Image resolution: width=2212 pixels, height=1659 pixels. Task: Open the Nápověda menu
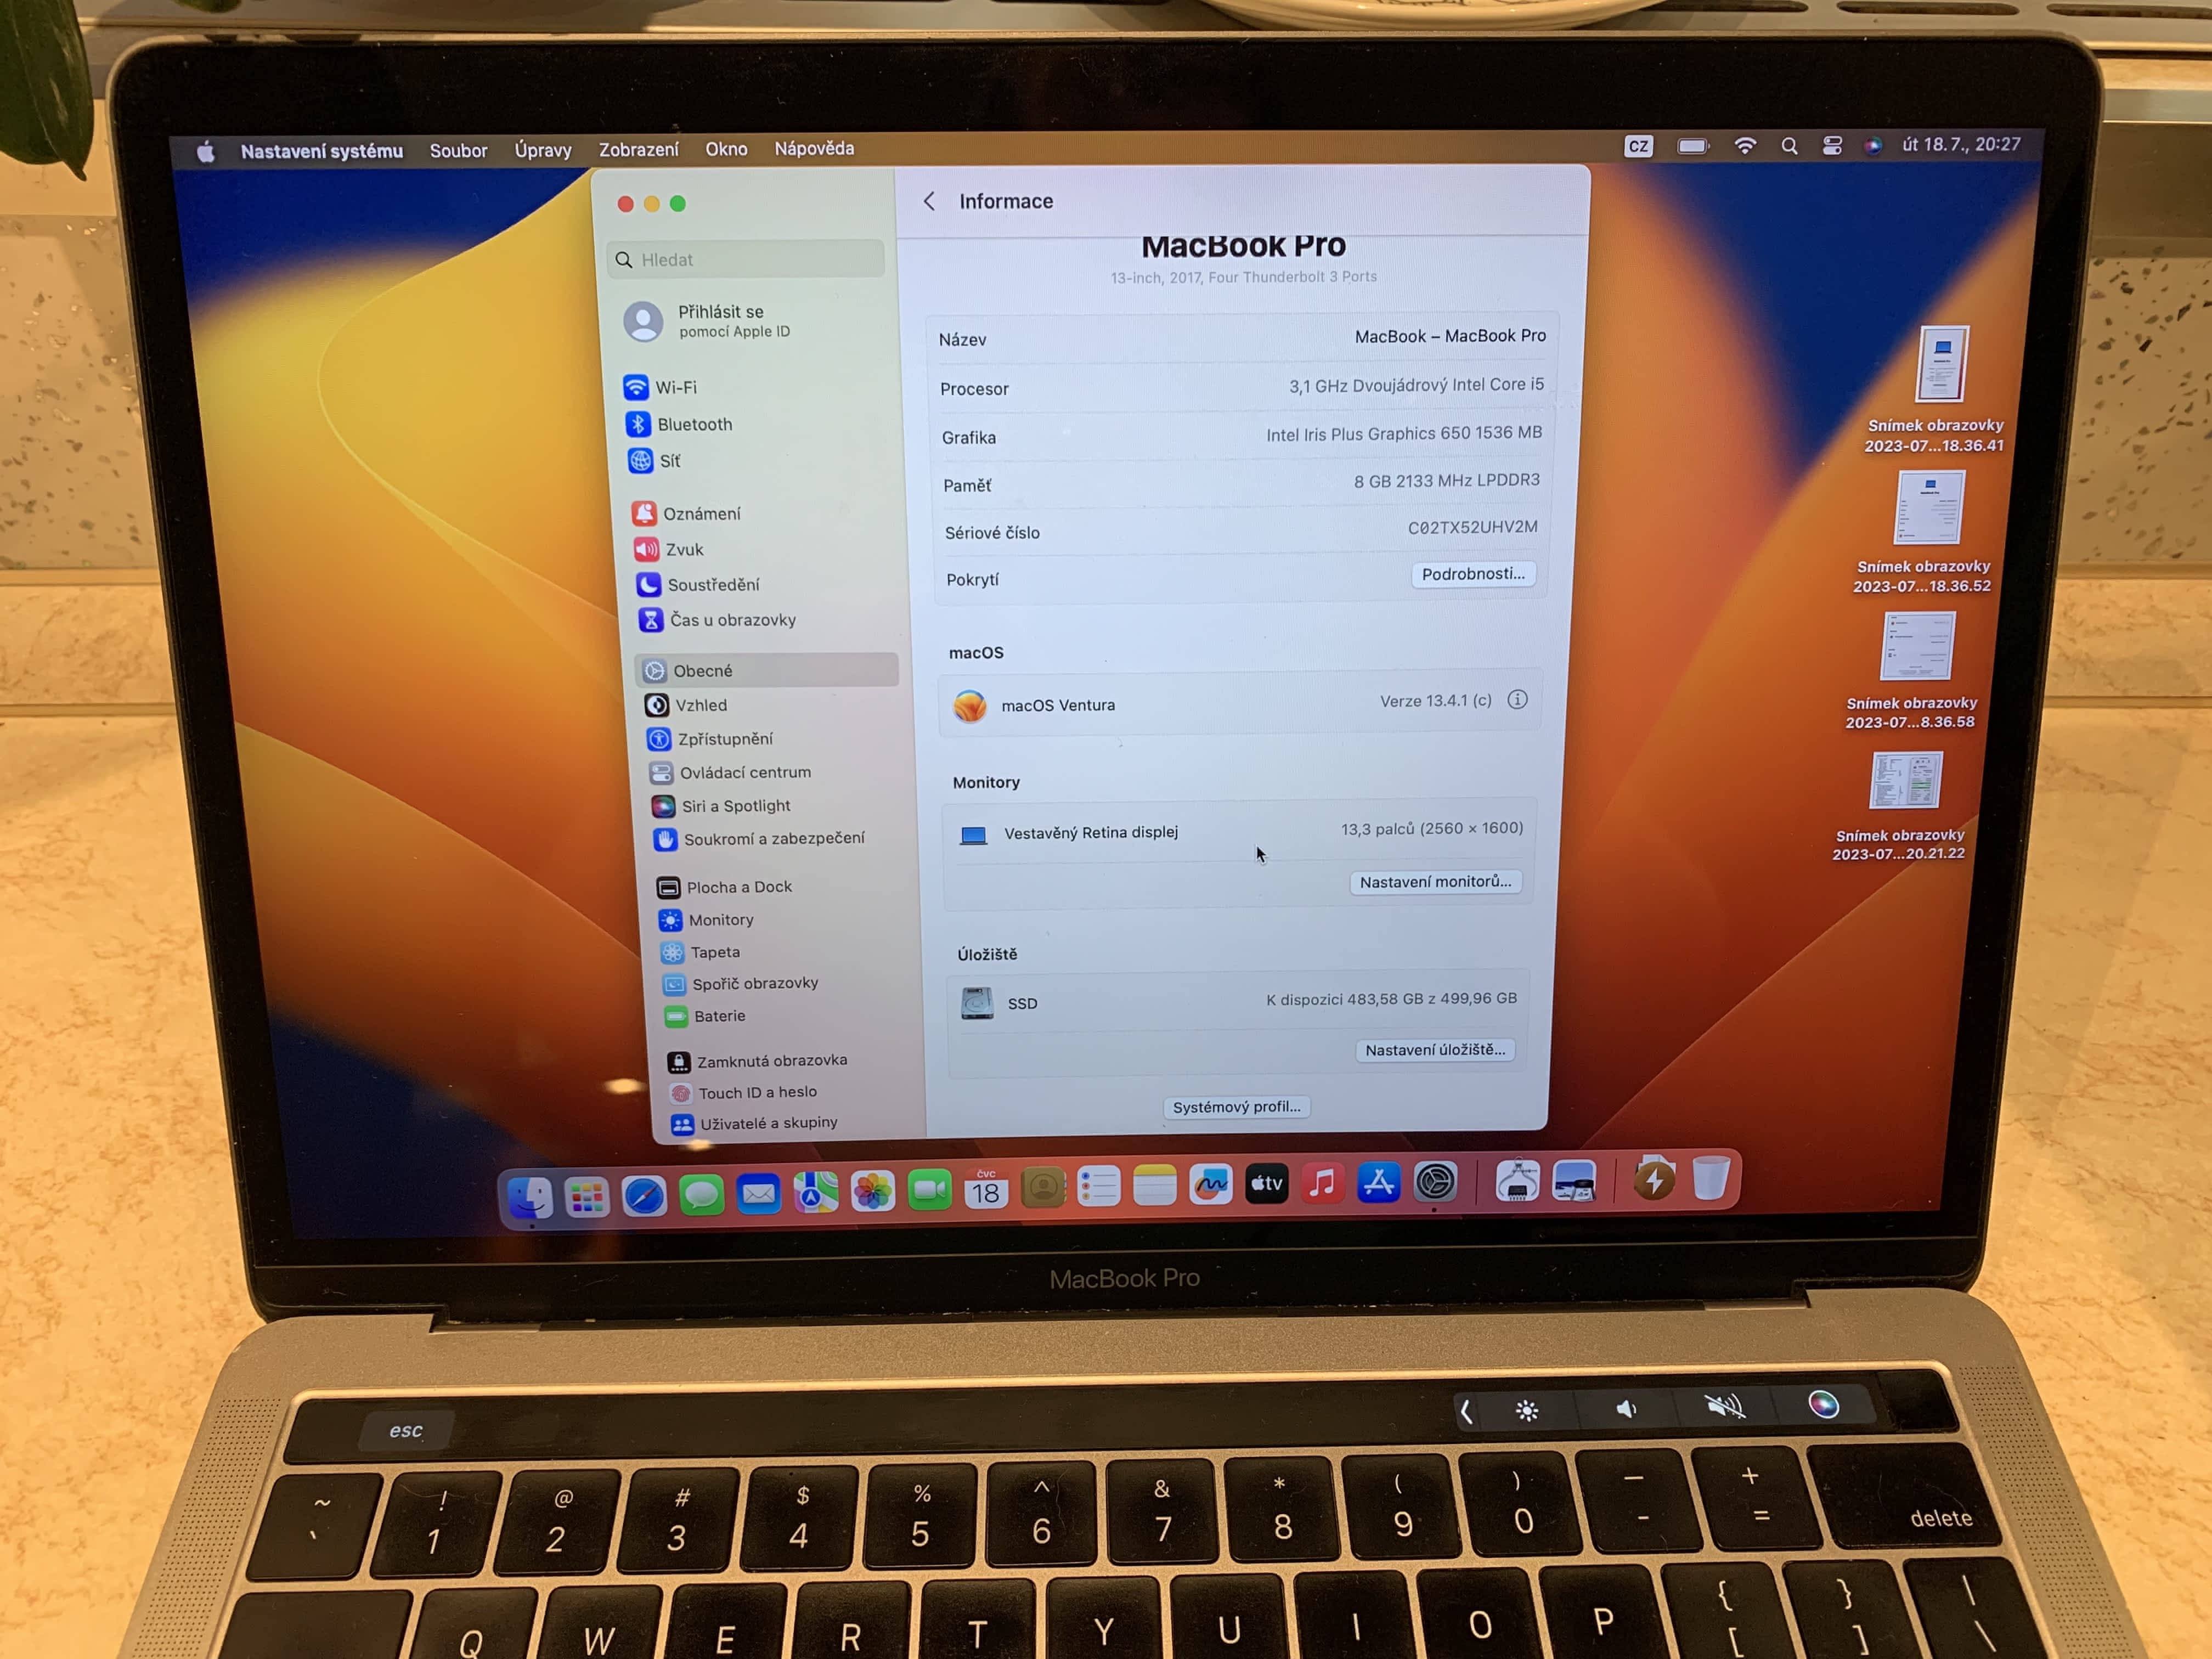(x=814, y=148)
